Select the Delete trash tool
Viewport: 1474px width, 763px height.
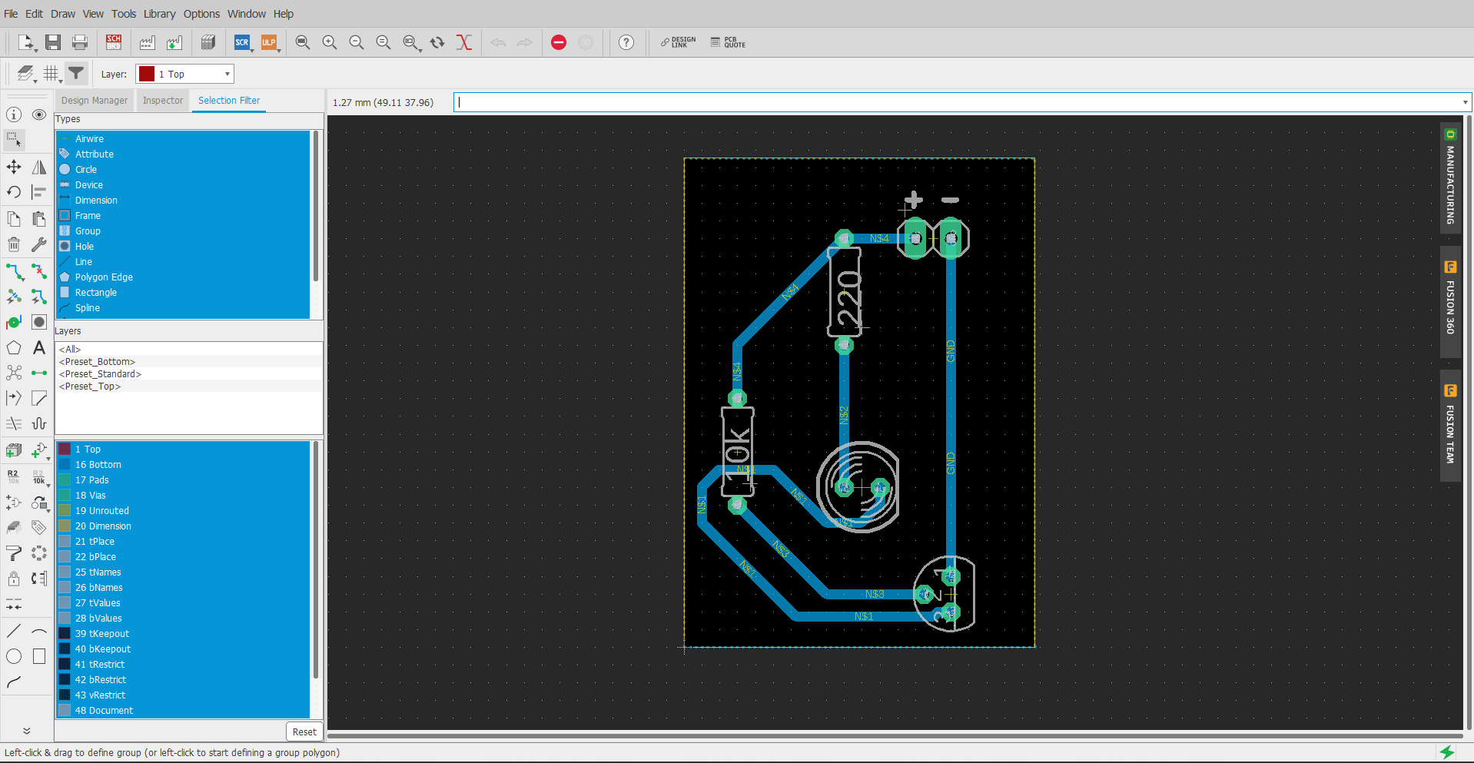coord(14,244)
